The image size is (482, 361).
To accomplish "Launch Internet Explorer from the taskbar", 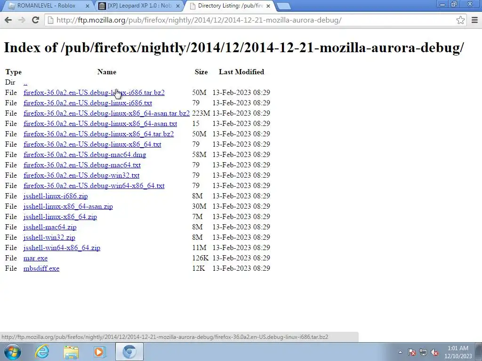I will [42, 352].
